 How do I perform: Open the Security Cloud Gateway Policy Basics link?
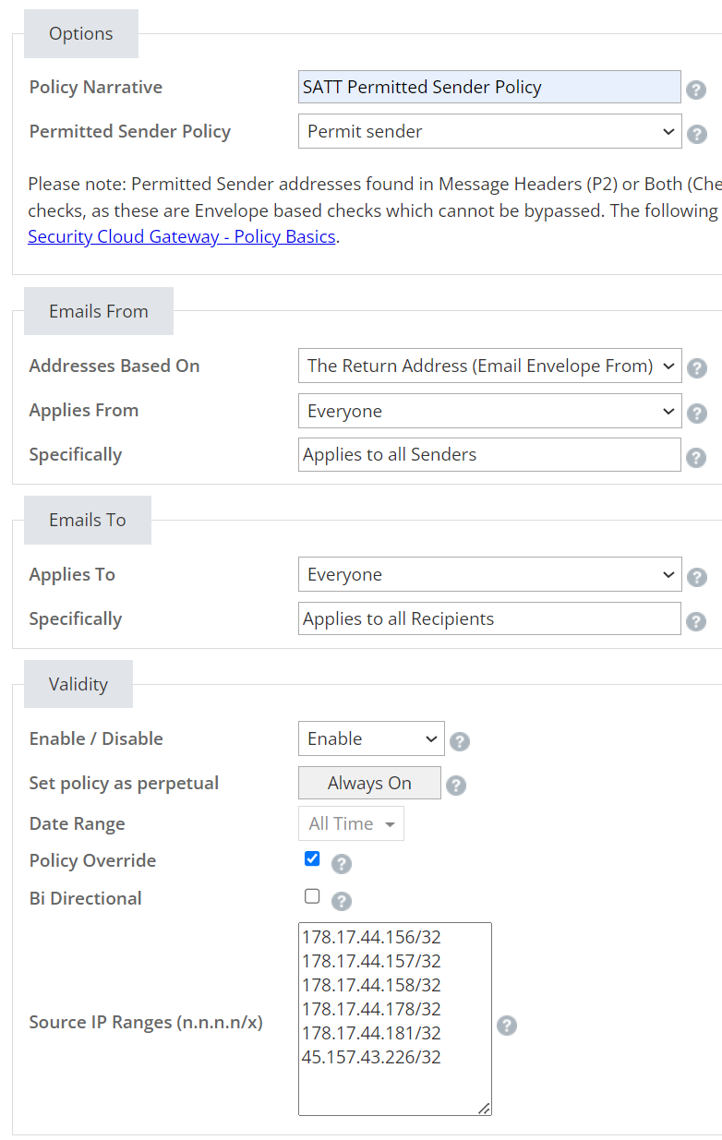pos(182,236)
